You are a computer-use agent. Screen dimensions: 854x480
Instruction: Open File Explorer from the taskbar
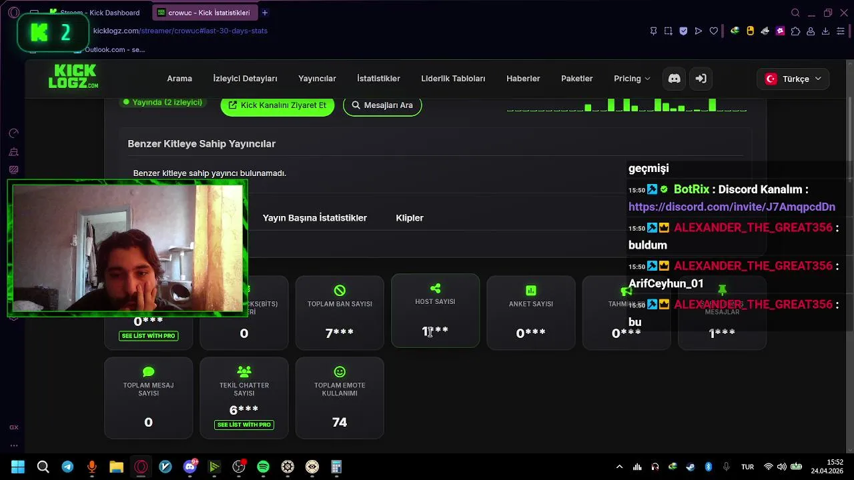116,467
